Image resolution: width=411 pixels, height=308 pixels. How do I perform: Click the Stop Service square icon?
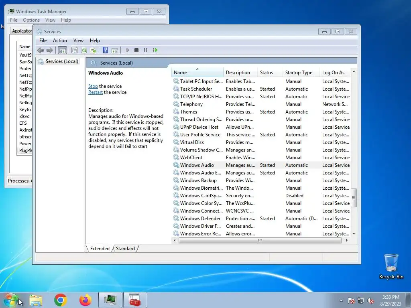pos(136,50)
